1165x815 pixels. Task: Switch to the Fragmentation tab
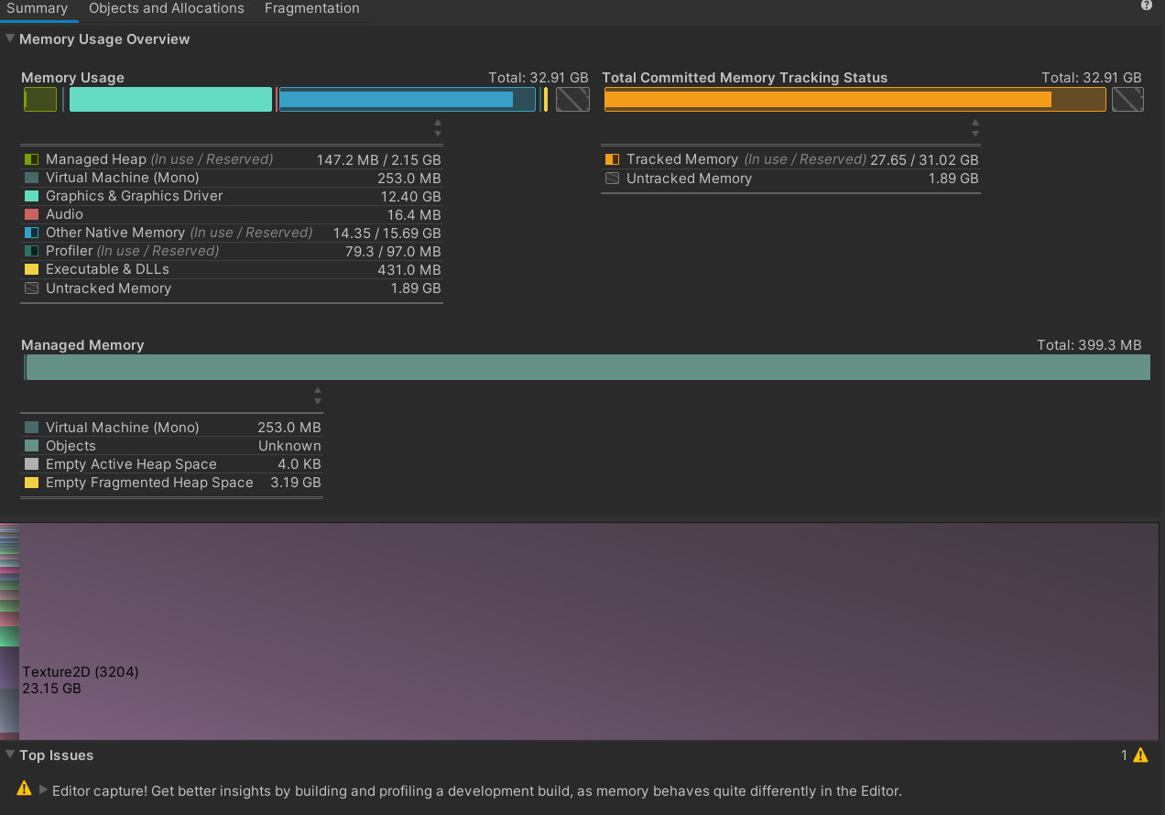311,8
